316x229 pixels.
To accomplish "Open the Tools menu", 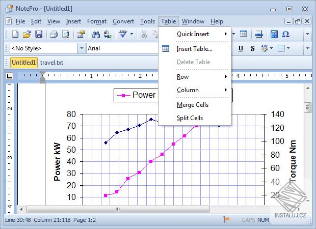I will [x=147, y=21].
